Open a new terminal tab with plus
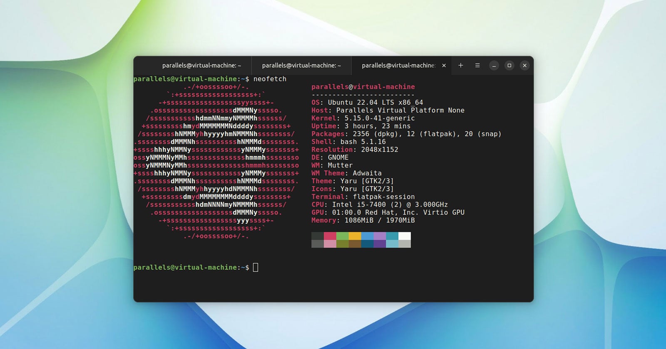 [x=461, y=66]
